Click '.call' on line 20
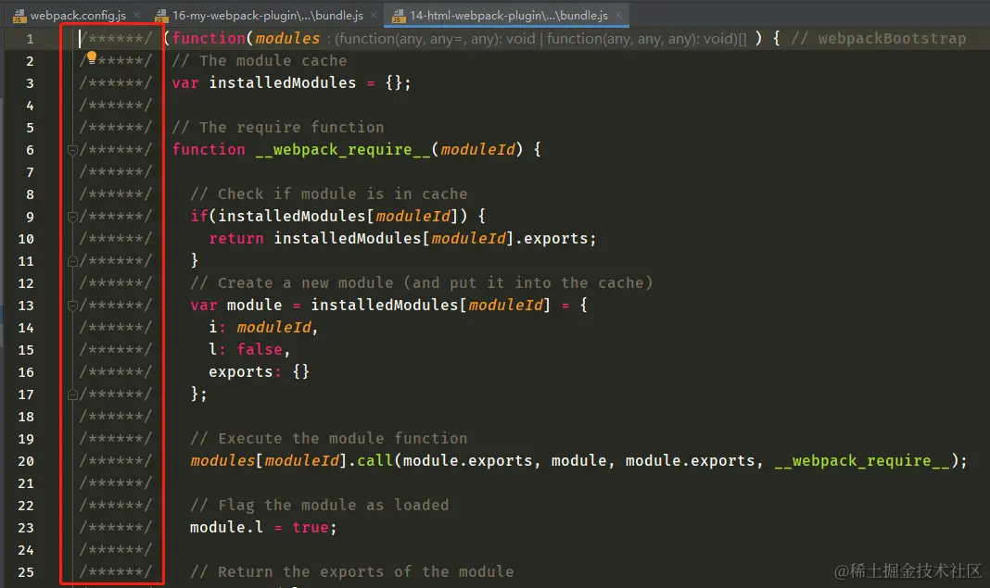This screenshot has width=990, height=588. [371, 460]
